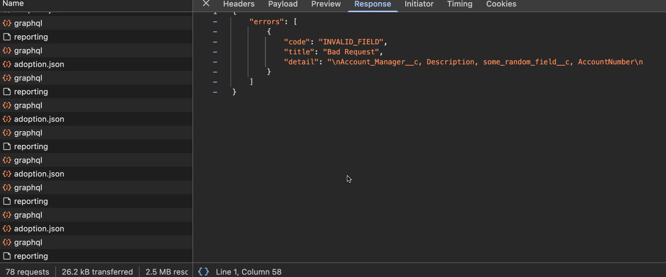This screenshot has width=666, height=277.
Task: Close the request details panel
Action: pyautogui.click(x=206, y=4)
